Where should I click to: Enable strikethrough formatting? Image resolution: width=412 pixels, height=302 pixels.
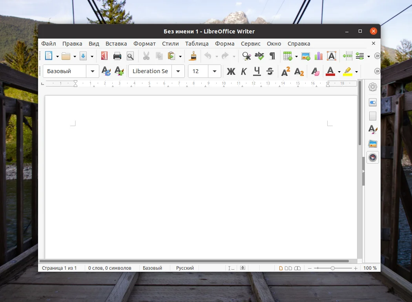click(x=270, y=71)
